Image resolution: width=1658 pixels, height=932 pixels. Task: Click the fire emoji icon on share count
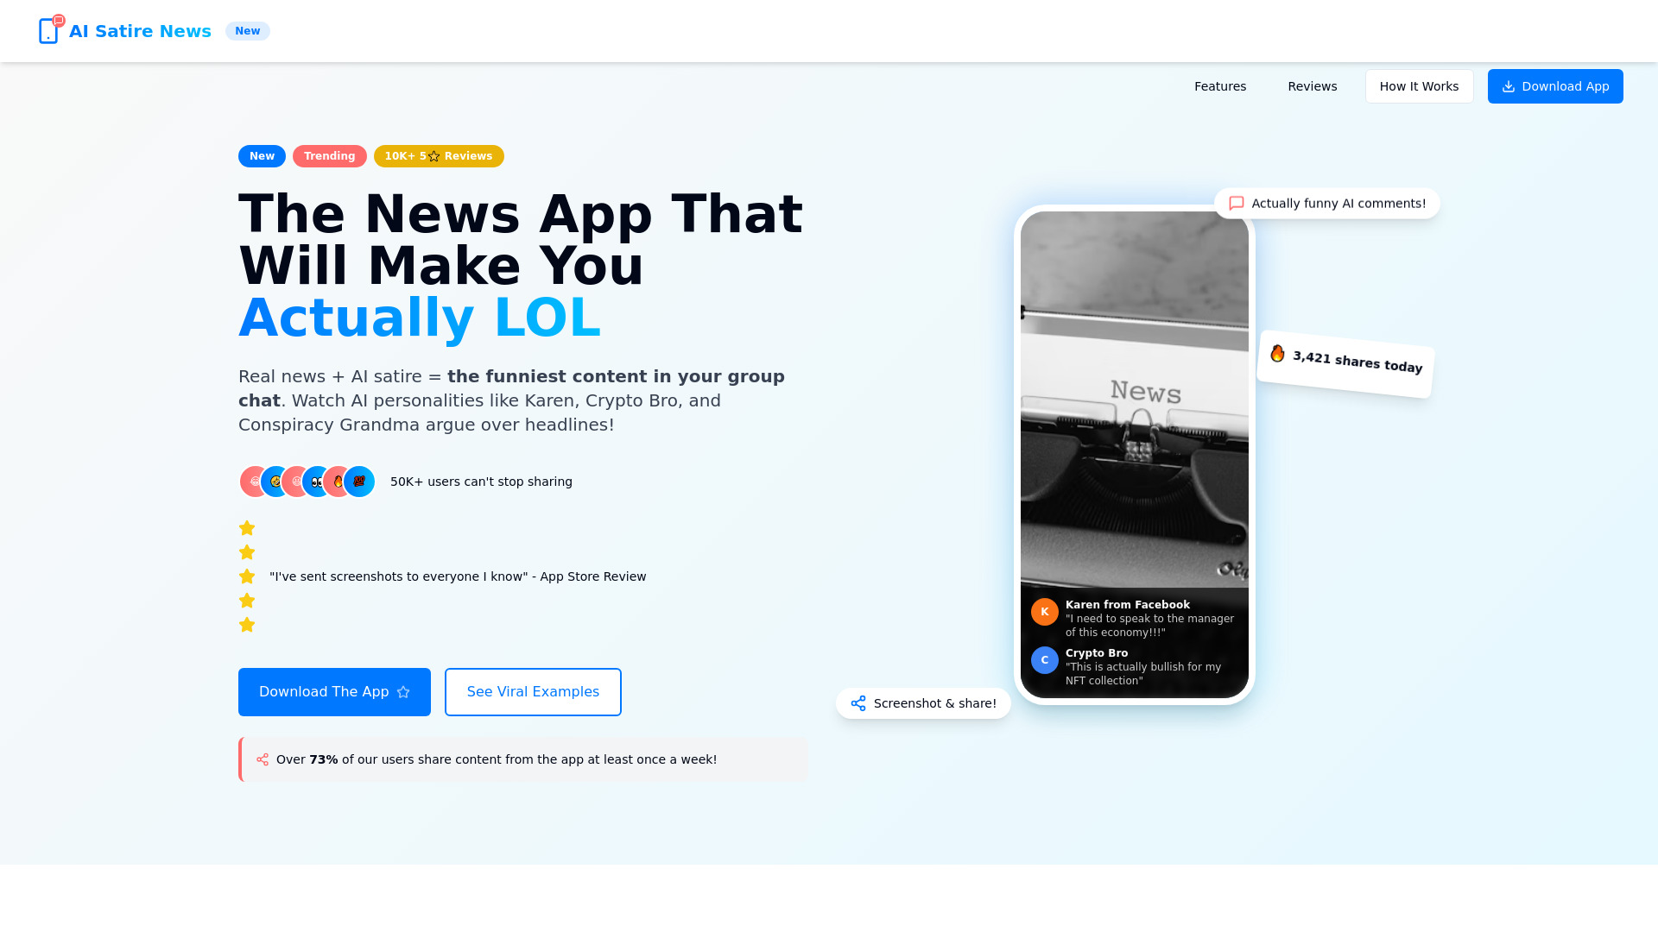click(1276, 354)
